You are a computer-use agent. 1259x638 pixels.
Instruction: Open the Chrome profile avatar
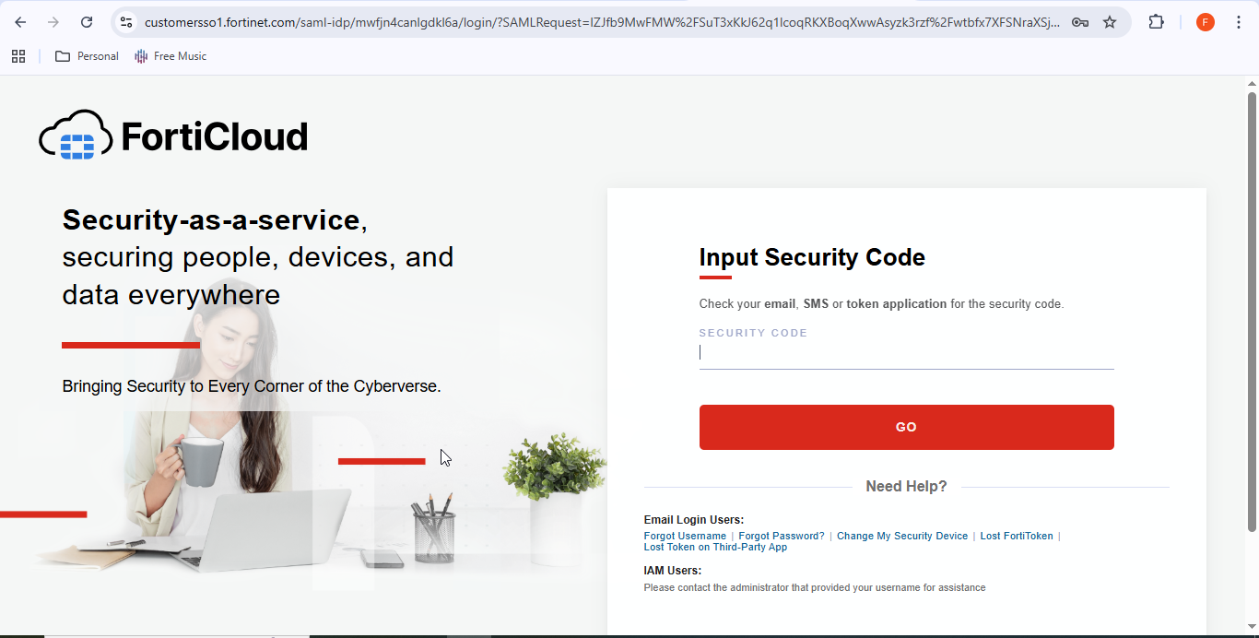[1205, 22]
